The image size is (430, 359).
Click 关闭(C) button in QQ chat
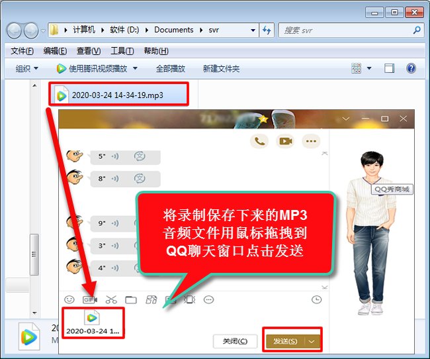tap(235, 341)
